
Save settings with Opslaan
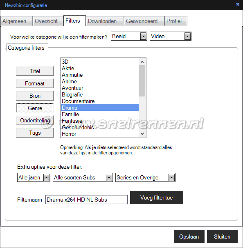(189, 237)
